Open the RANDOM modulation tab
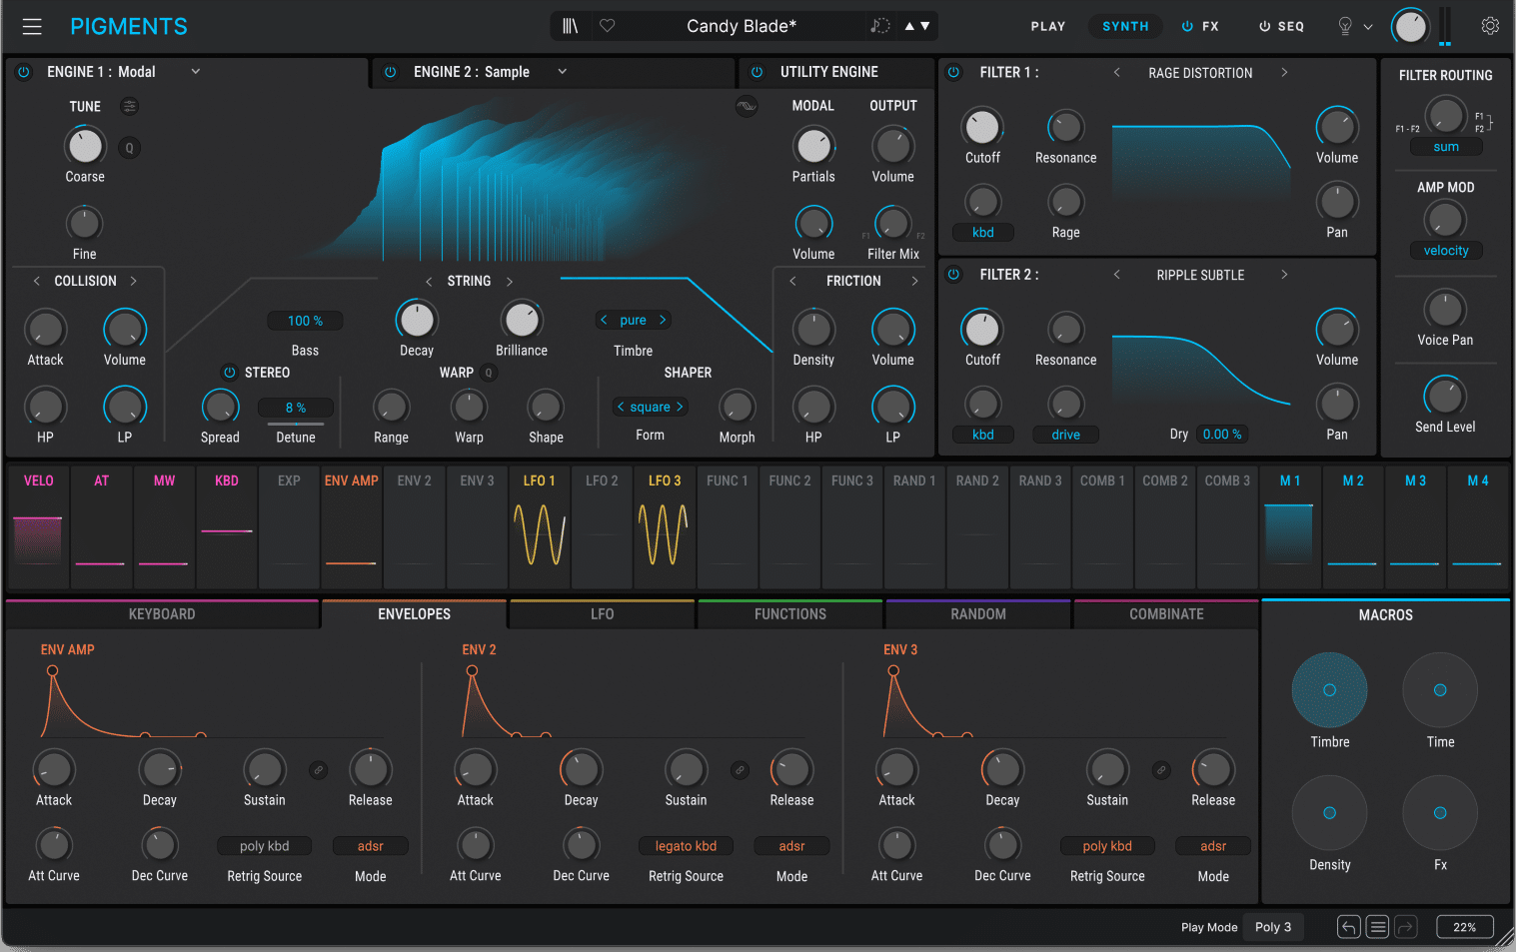Image resolution: width=1516 pixels, height=952 pixels. tap(978, 614)
